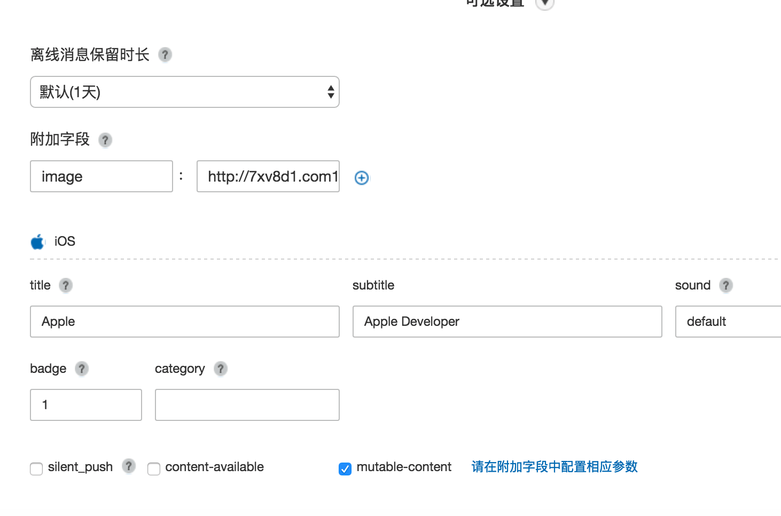This screenshot has width=781, height=516.
Task: Click the iOS section heading text
Action: coord(65,241)
